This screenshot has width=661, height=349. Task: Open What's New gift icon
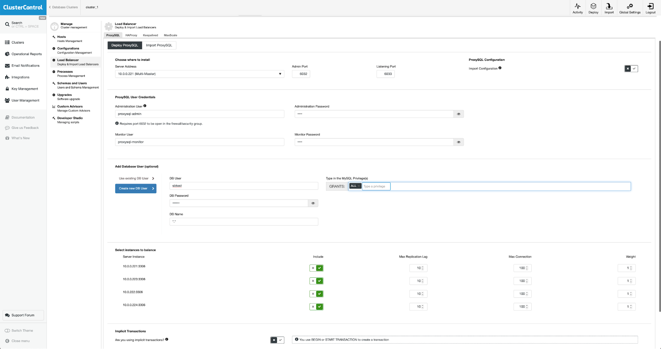coord(7,138)
